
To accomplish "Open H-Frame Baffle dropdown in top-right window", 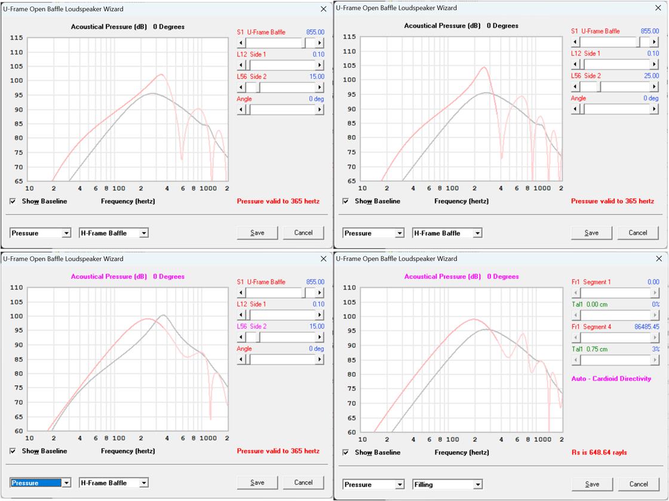I will pyautogui.click(x=477, y=233).
